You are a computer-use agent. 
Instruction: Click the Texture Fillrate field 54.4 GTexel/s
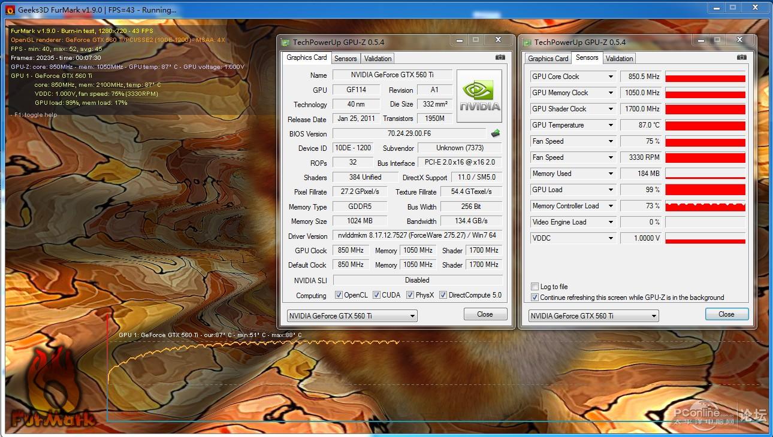(x=471, y=192)
